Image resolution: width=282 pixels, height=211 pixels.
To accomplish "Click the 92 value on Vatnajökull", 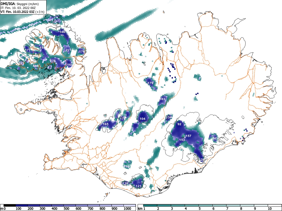I will click(179, 124).
